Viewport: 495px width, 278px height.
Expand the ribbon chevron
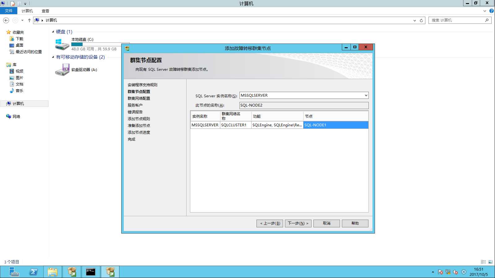coord(485,11)
